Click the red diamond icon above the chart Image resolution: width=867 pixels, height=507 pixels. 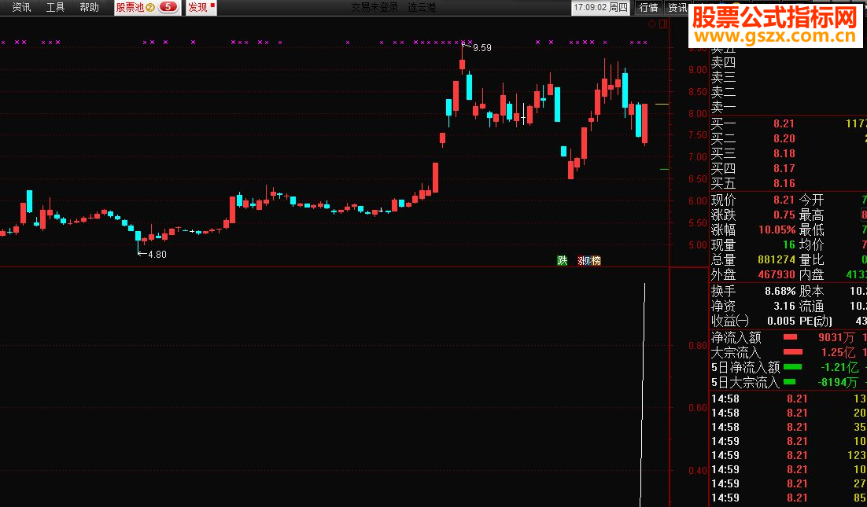click(x=651, y=24)
